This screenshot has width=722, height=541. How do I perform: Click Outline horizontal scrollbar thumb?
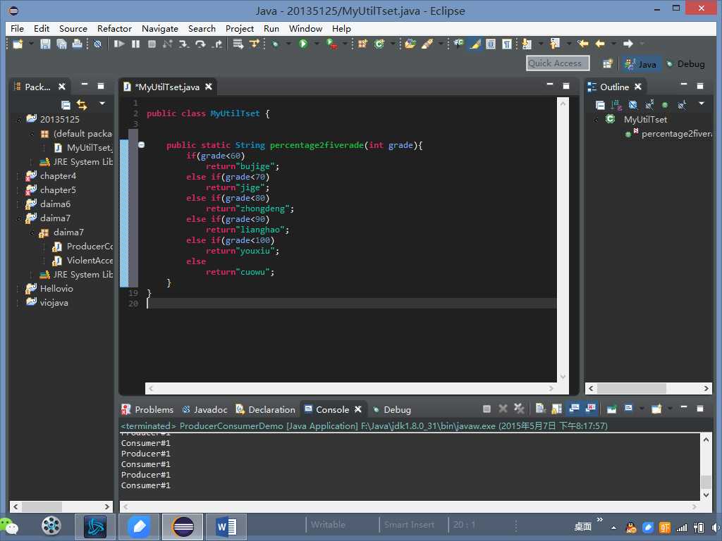pos(631,388)
